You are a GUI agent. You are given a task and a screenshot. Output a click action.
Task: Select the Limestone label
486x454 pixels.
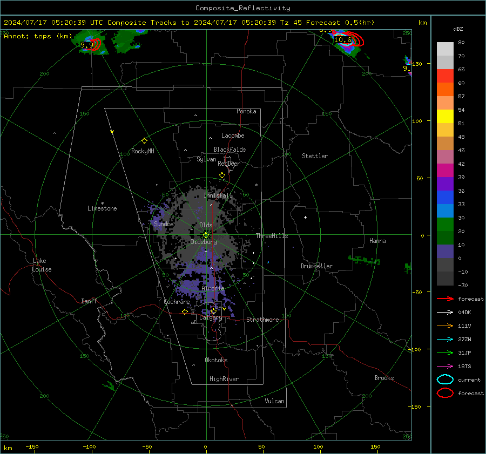(x=102, y=208)
